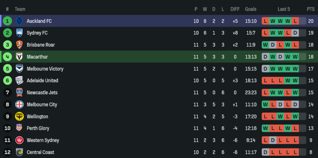The width and height of the screenshot is (318, 158).
Task: Click the Wellington Phoenix round badge
Action: [x=19, y=116]
